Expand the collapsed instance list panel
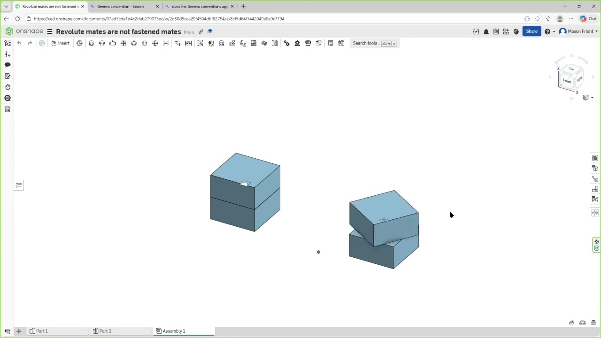Screen dimensions: 601x338 (x=19, y=185)
